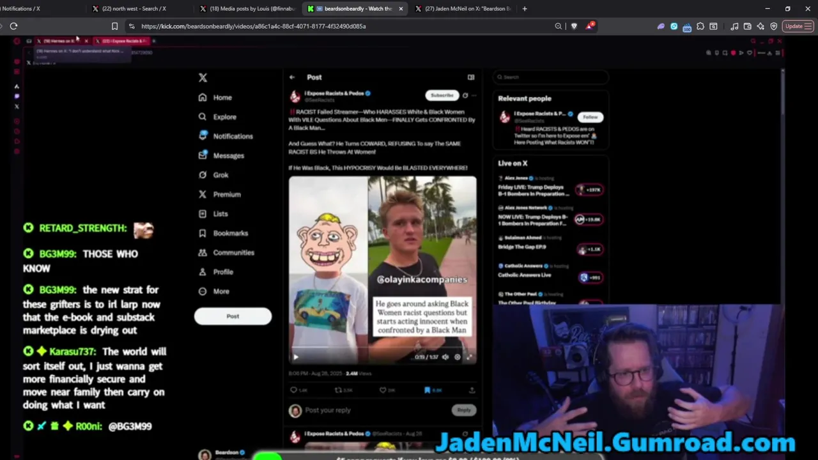Open the video settings gear

pos(457,357)
